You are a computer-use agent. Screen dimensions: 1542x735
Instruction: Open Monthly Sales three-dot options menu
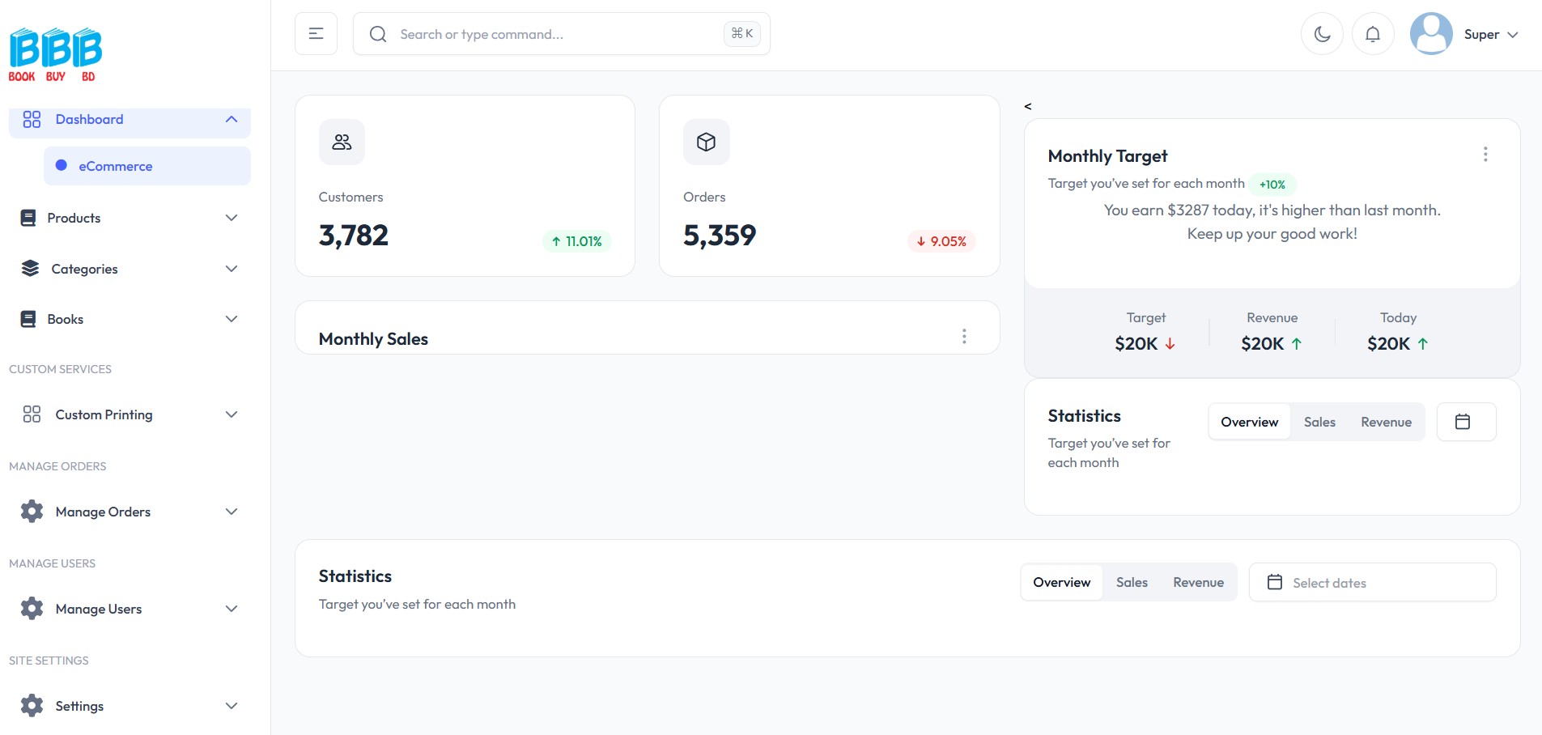click(x=964, y=337)
